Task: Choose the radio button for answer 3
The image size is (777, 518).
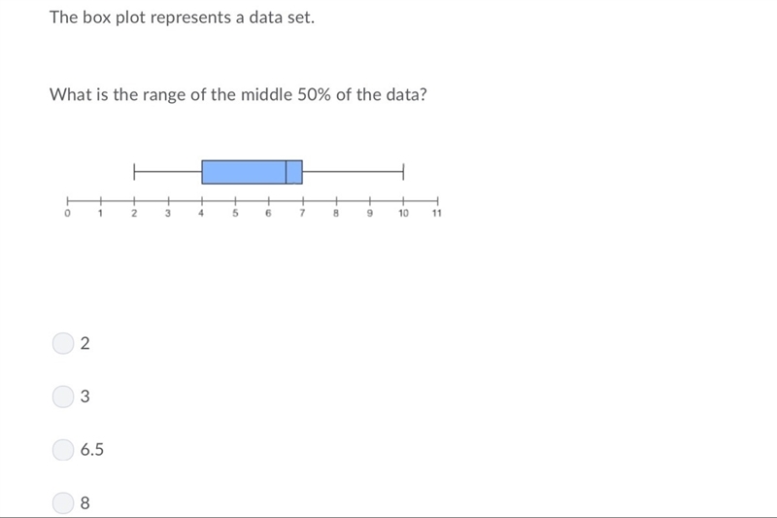Action: tap(63, 397)
